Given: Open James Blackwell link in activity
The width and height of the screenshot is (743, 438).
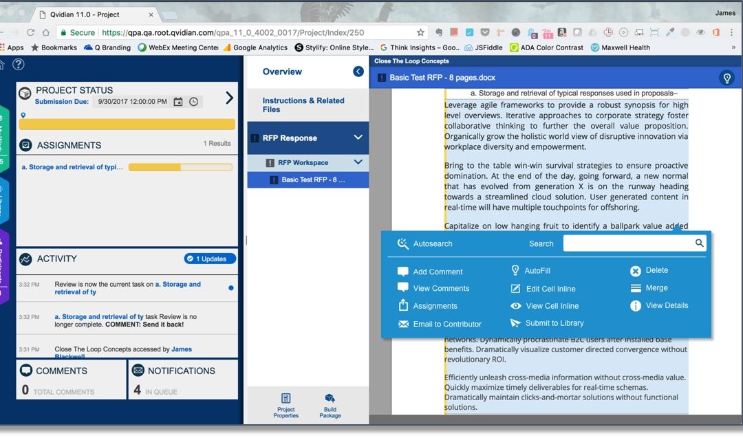Looking at the screenshot, I should (x=123, y=353).
